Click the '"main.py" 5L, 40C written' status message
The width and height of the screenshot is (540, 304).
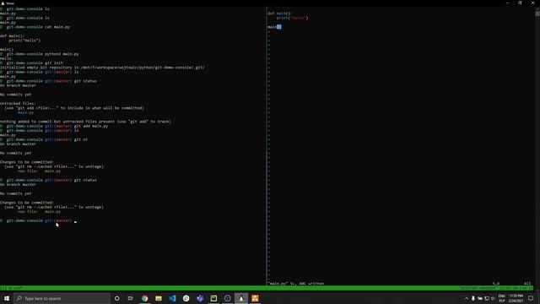click(296, 284)
